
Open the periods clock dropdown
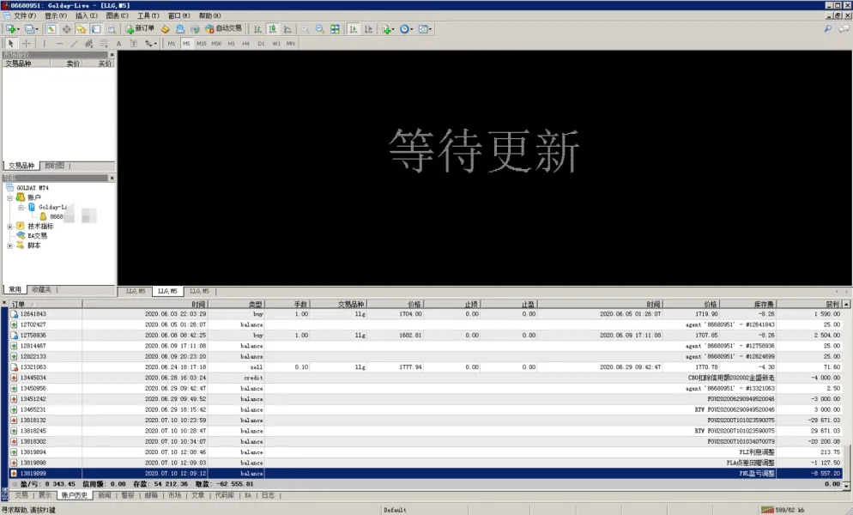click(406, 29)
